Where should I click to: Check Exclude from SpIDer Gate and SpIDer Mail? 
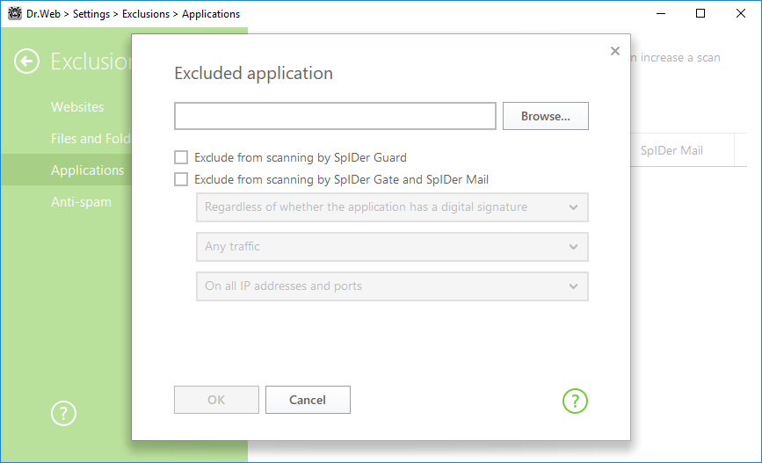click(181, 179)
